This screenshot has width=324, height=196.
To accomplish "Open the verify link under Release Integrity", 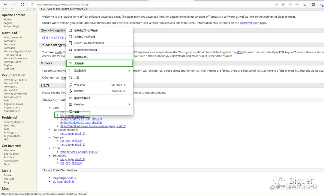I will pyautogui.click(x=59, y=52).
